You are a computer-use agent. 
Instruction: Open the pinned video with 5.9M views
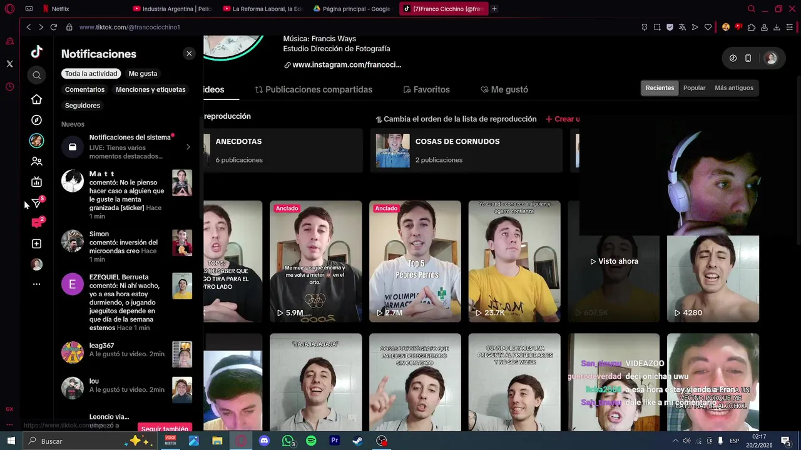pos(315,261)
